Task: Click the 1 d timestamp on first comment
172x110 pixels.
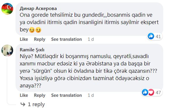Action: tap(91, 39)
